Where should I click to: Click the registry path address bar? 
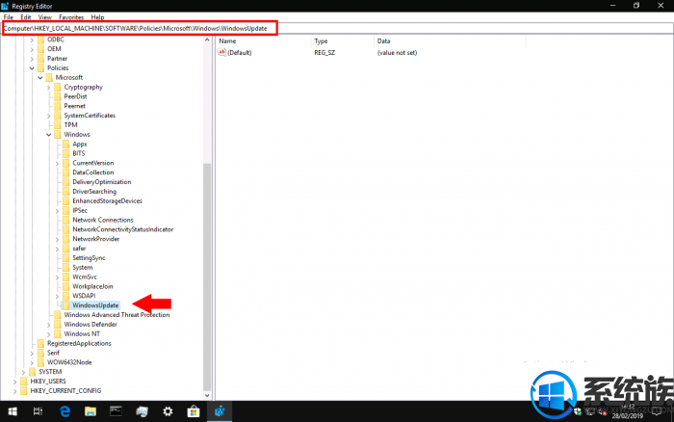point(337,28)
